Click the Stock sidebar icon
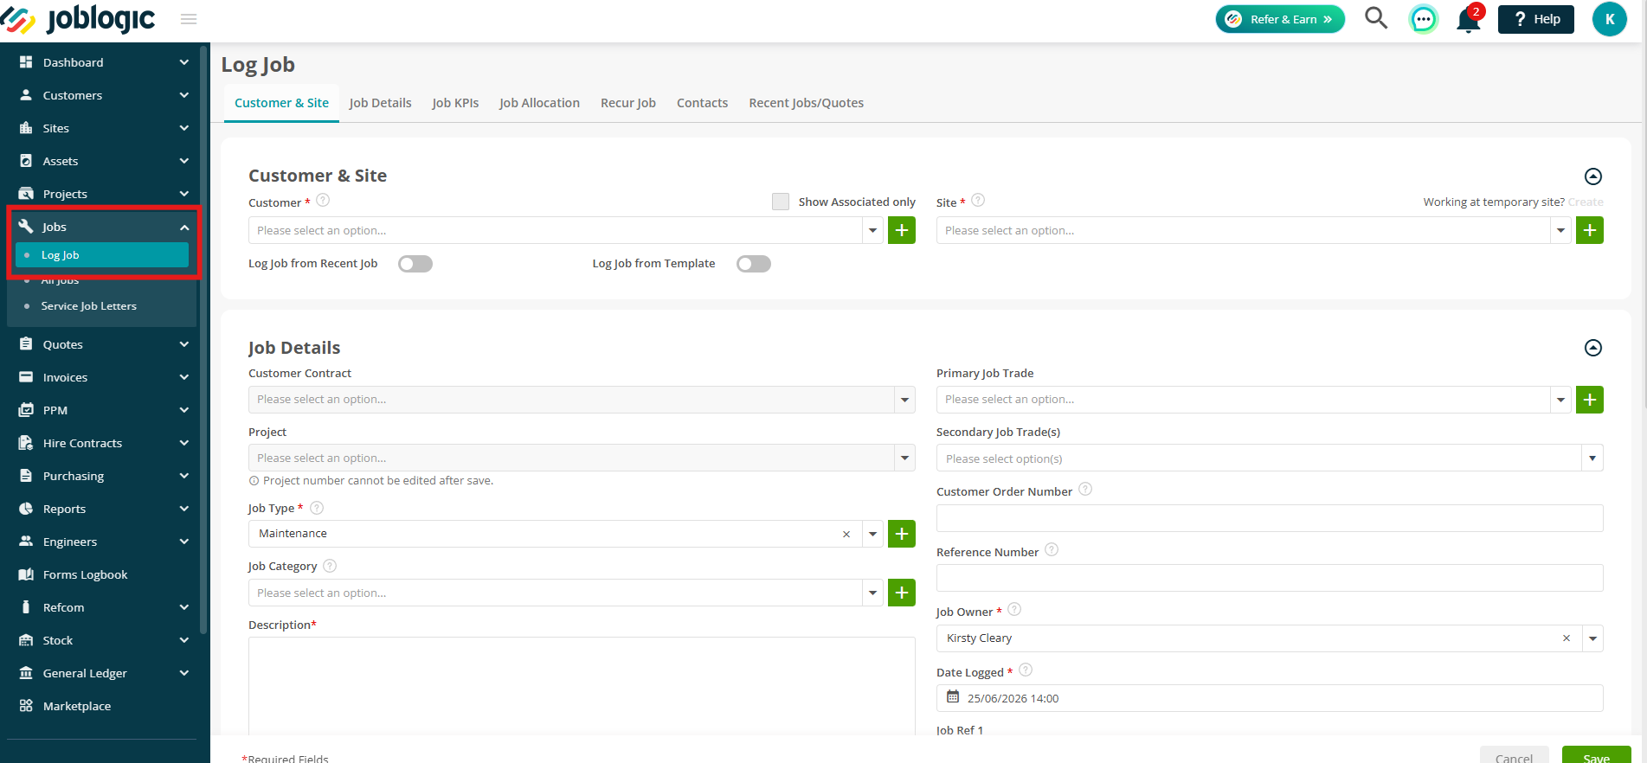 [26, 640]
